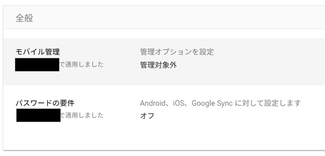Click the Android、iOS、Google Sync description text
Image resolution: width=325 pixels, height=156 pixels.
tap(220, 103)
